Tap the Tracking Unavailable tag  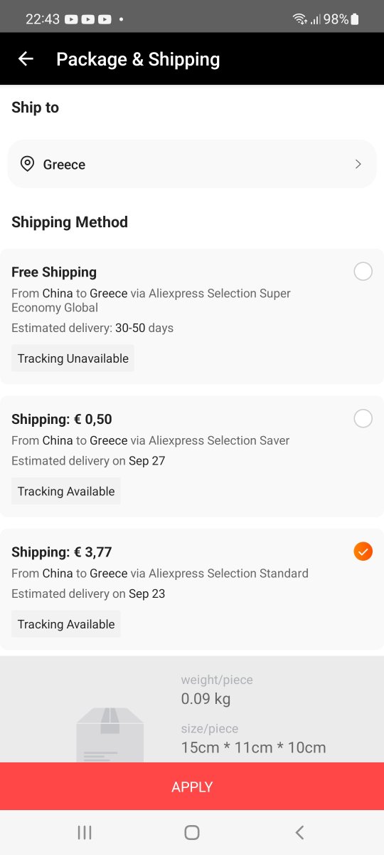73,358
